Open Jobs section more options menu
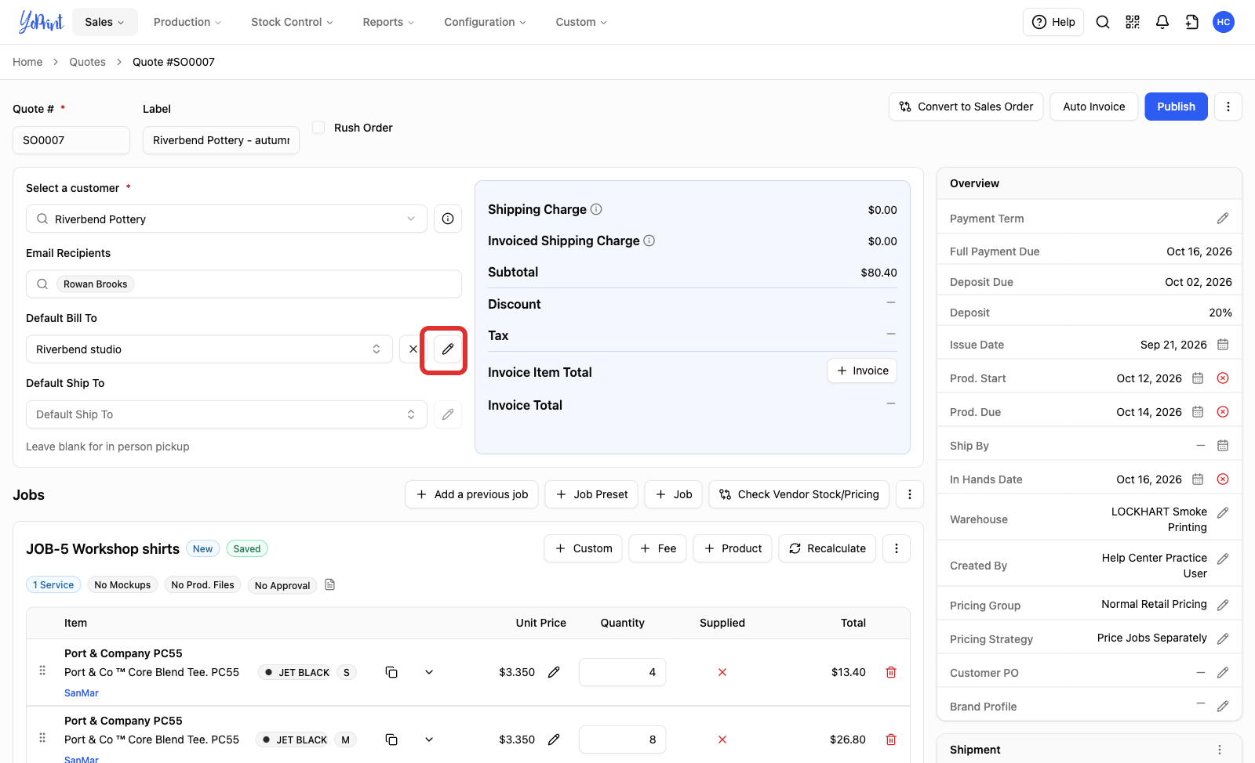The image size is (1255, 763). [910, 494]
